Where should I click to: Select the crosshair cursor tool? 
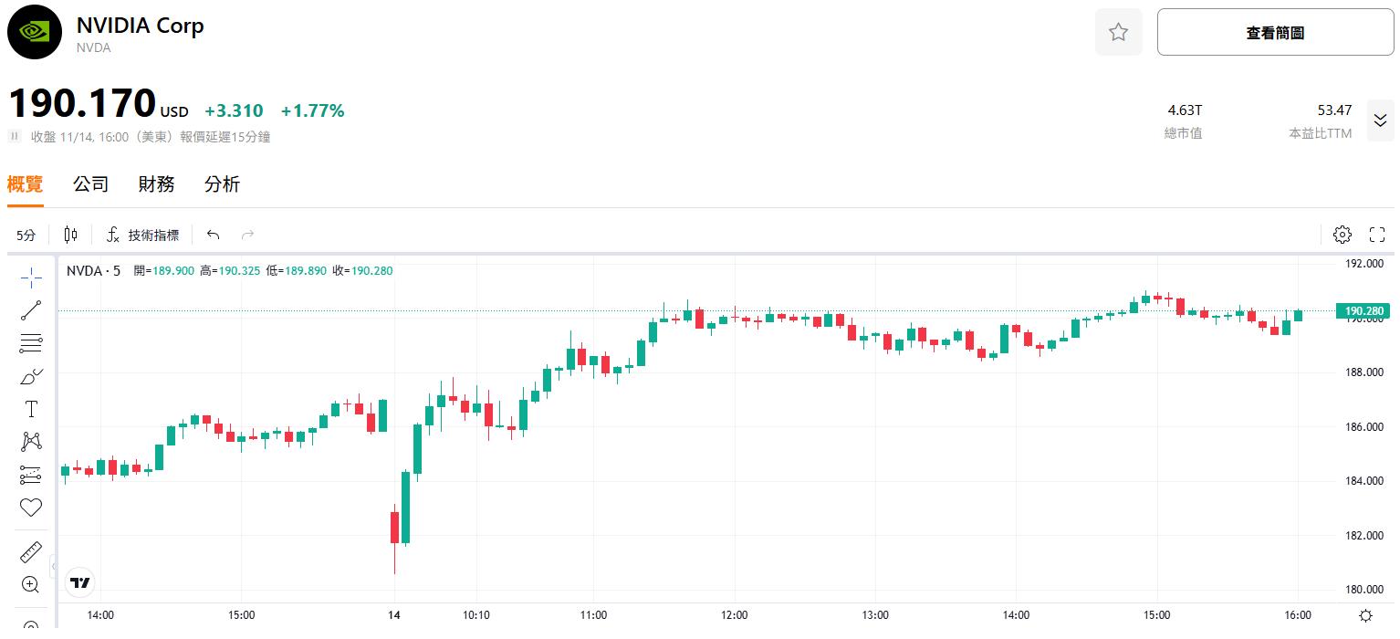click(x=31, y=277)
